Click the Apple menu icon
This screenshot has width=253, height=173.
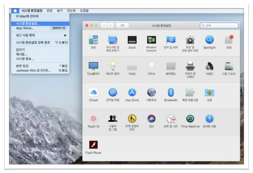click(15, 11)
